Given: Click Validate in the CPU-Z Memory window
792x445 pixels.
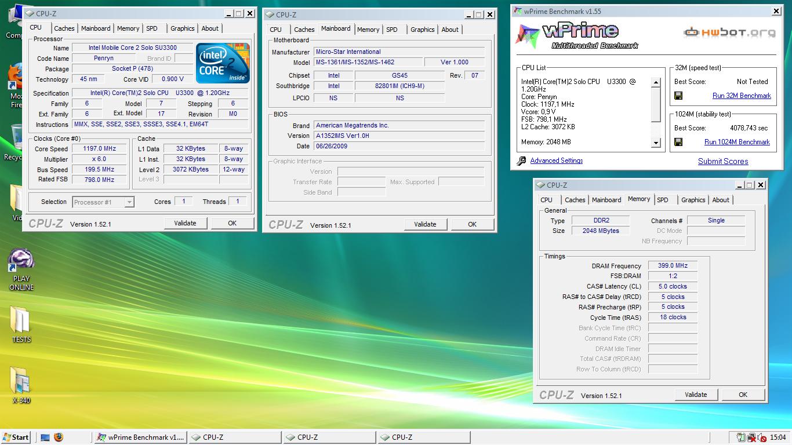Looking at the screenshot, I should tap(696, 395).
